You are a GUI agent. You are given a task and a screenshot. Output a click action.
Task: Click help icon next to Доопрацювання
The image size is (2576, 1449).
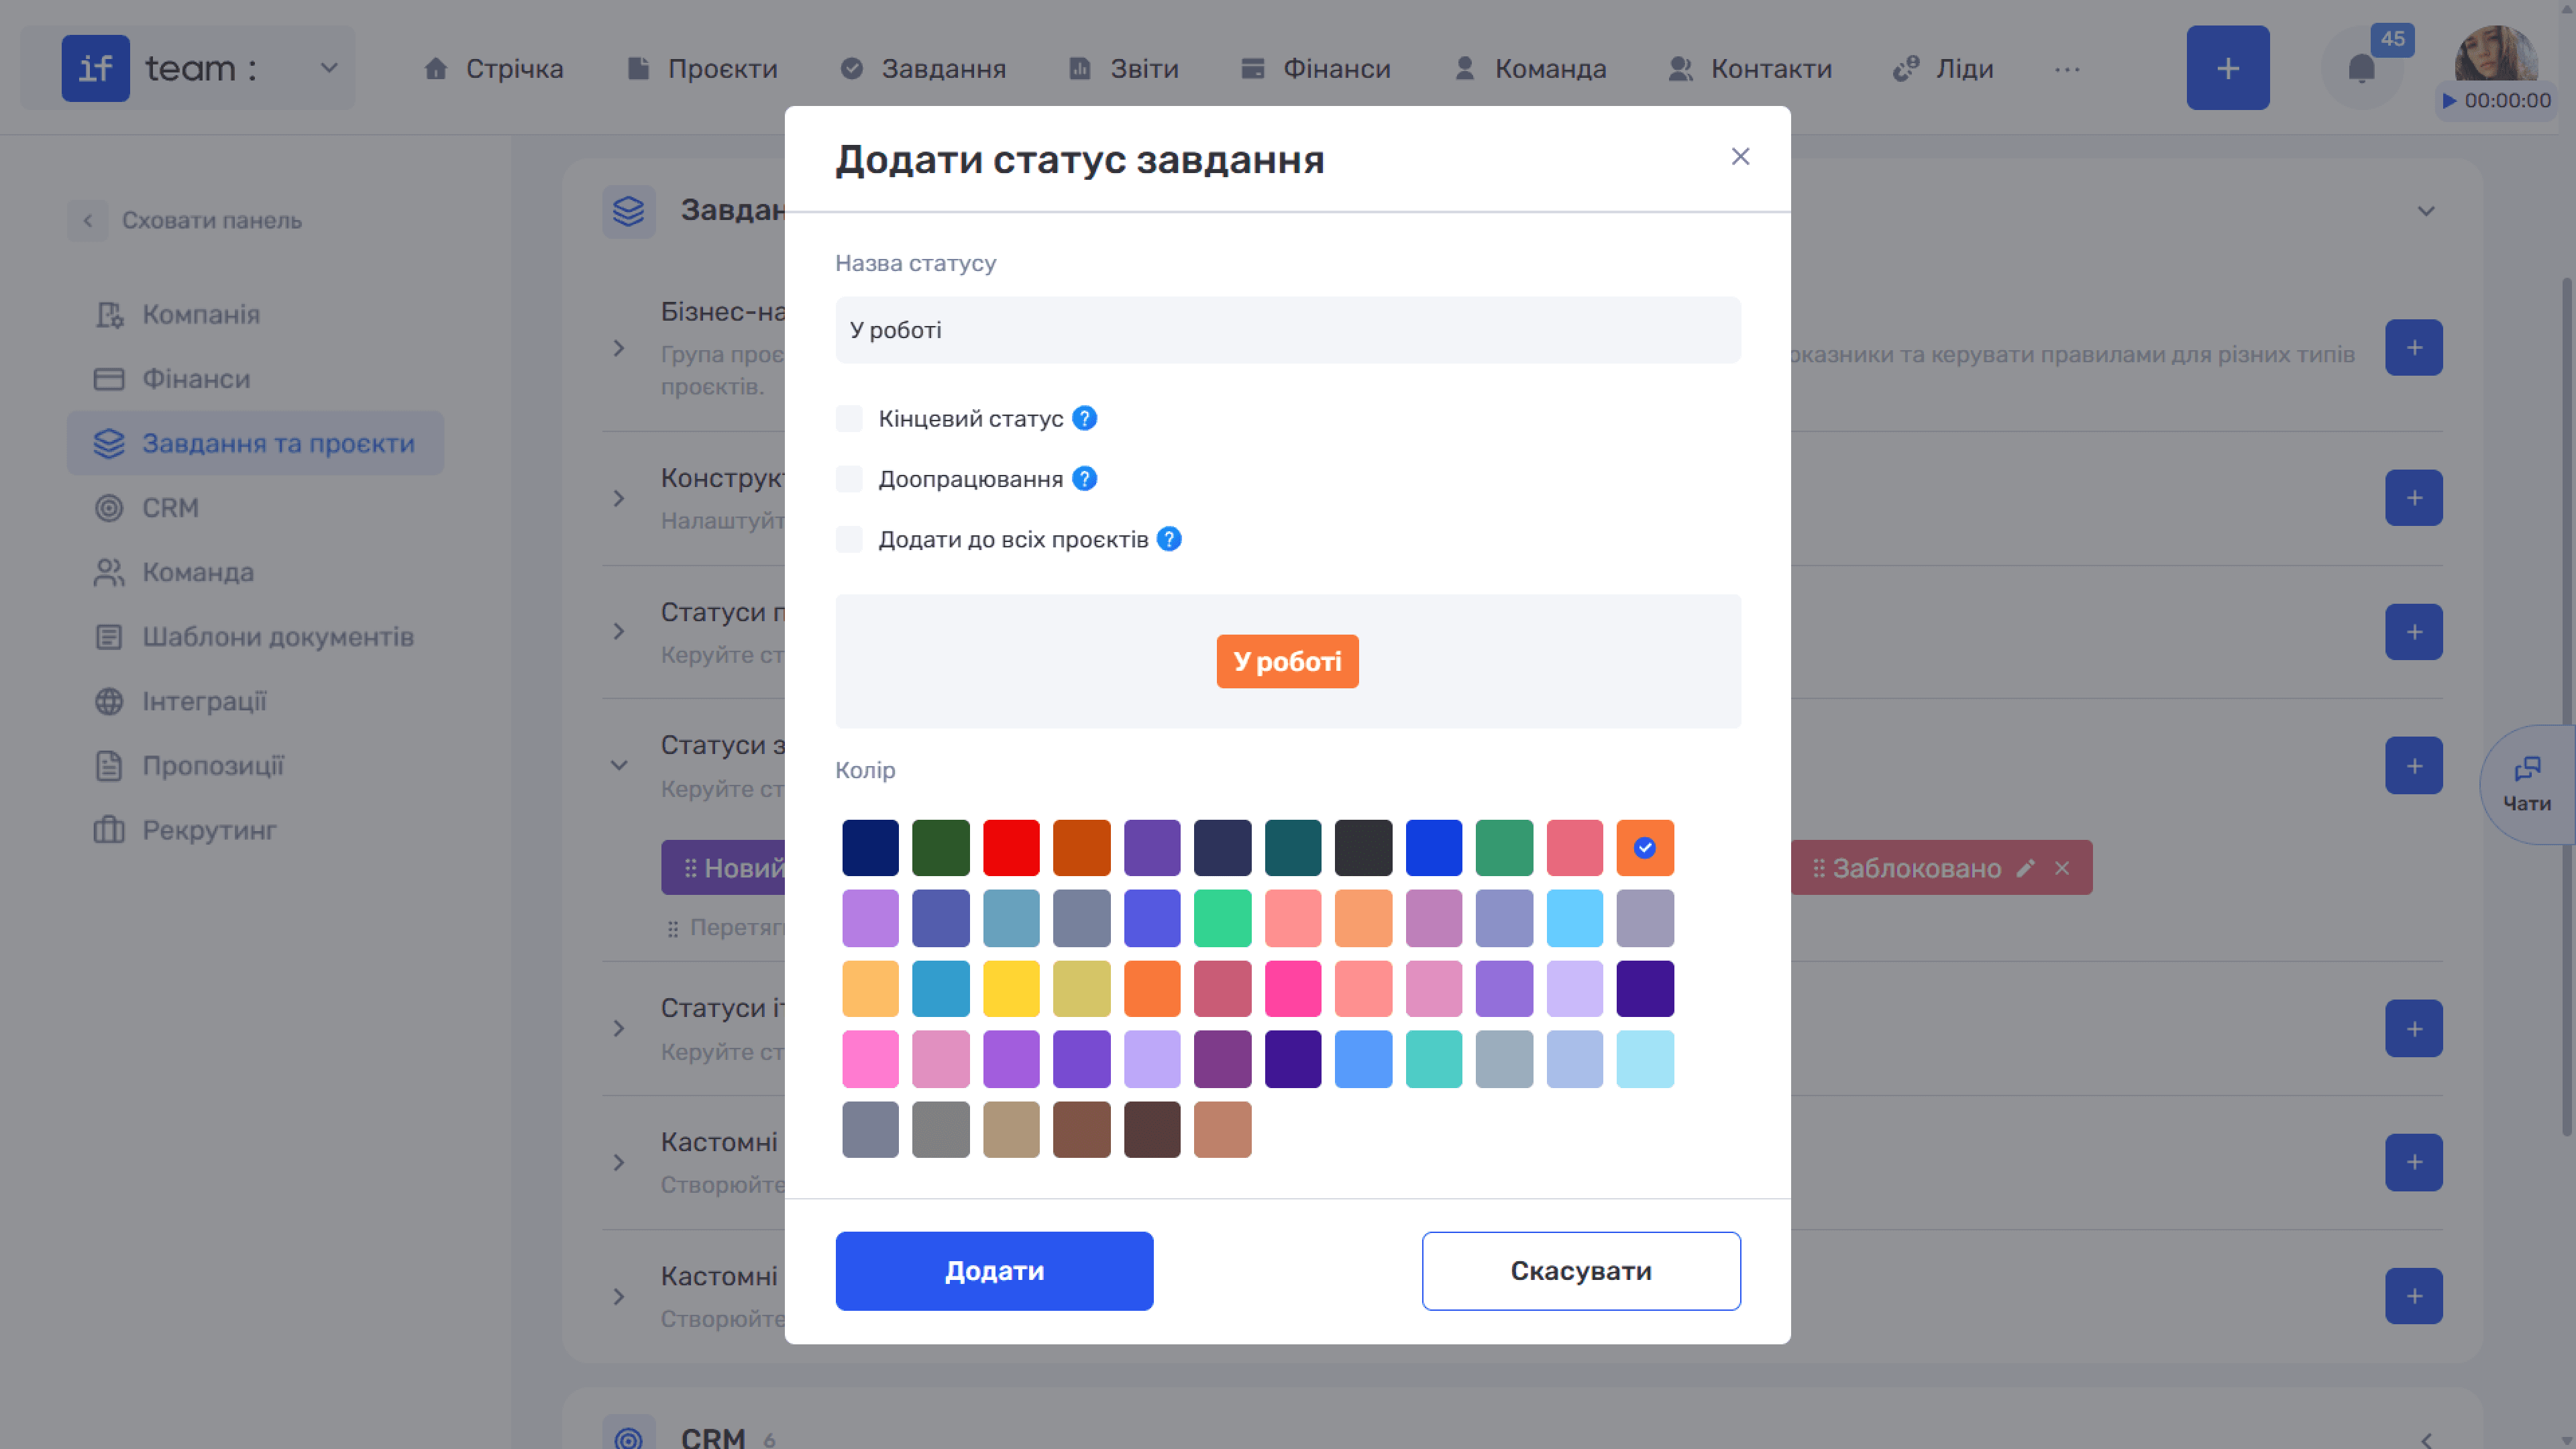[1084, 479]
